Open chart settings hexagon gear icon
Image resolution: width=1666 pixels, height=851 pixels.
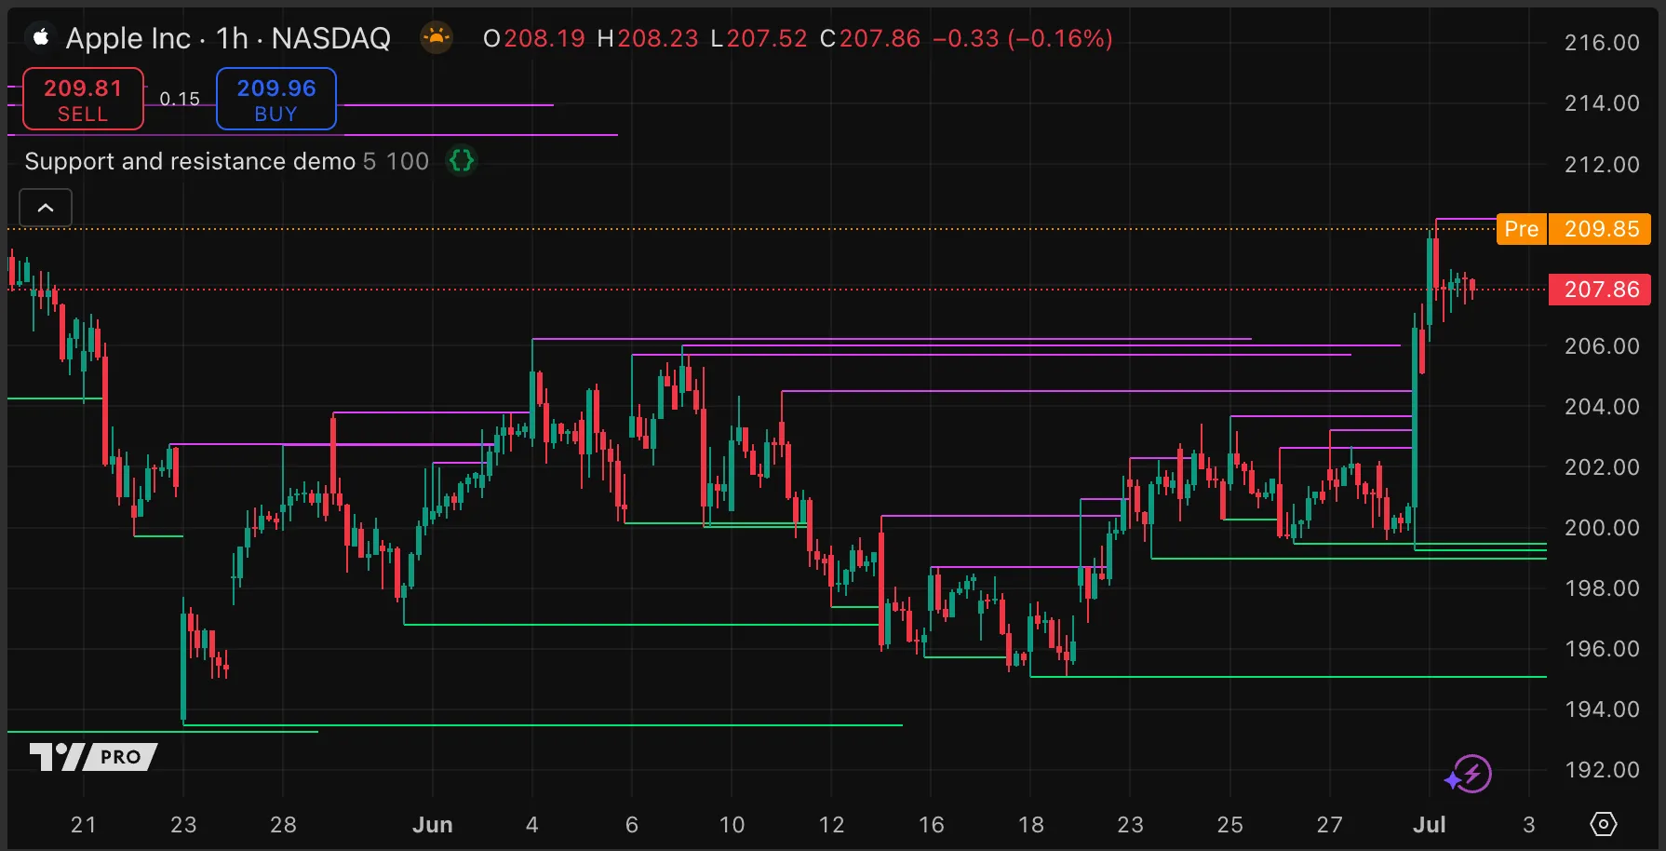click(x=1603, y=824)
